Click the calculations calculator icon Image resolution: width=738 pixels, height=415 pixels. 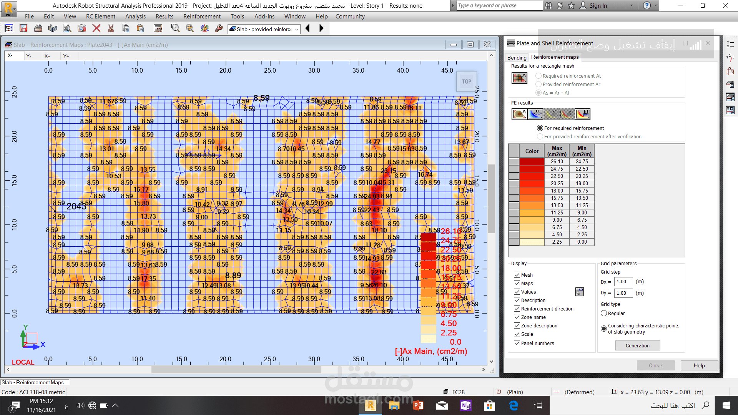158,28
